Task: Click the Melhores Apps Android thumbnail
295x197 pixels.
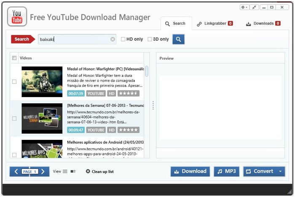Action: 42,149
